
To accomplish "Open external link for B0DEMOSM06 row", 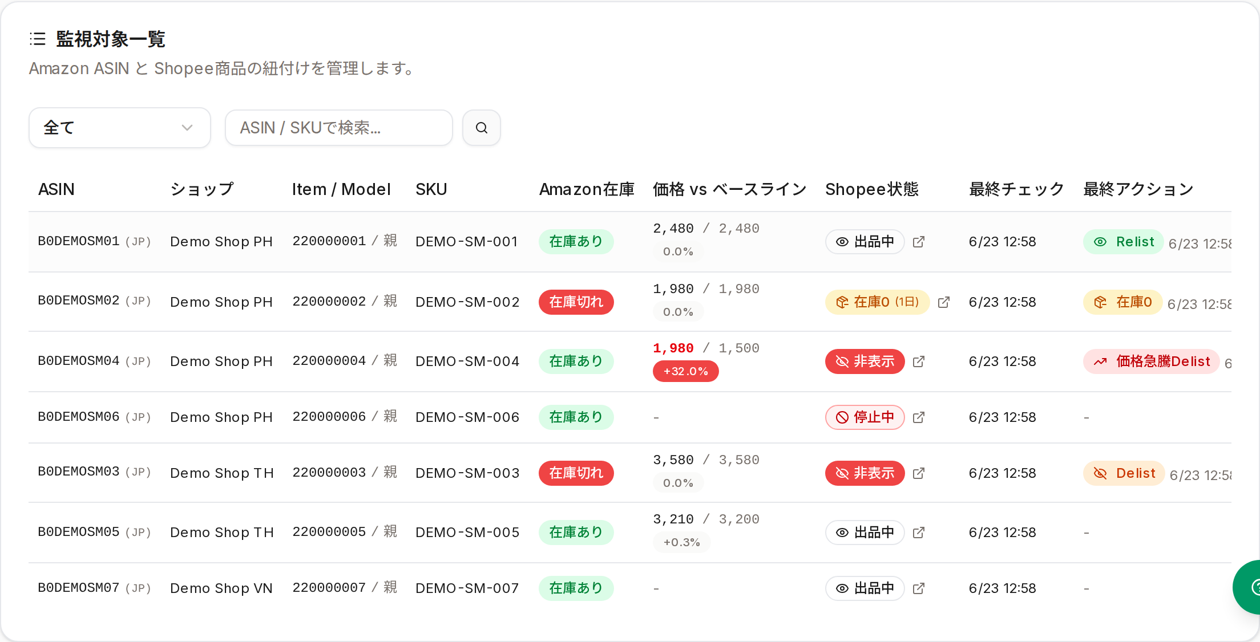I will coord(919,417).
